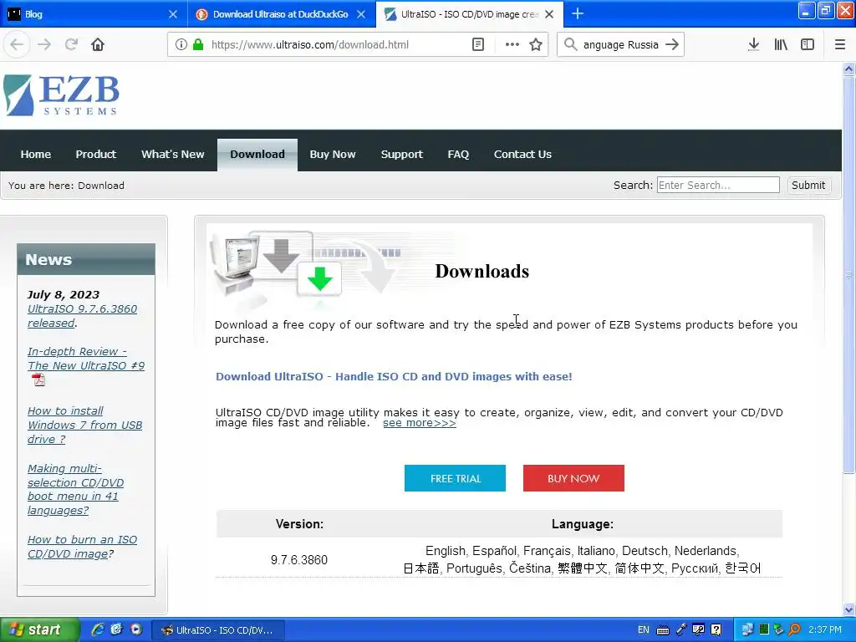Screen dimensions: 856x642
Task: Select UltraISO taskbar window button
Action: tap(217, 630)
